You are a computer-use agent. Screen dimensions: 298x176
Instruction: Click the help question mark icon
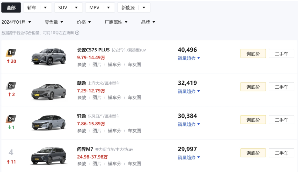(x=77, y=33)
